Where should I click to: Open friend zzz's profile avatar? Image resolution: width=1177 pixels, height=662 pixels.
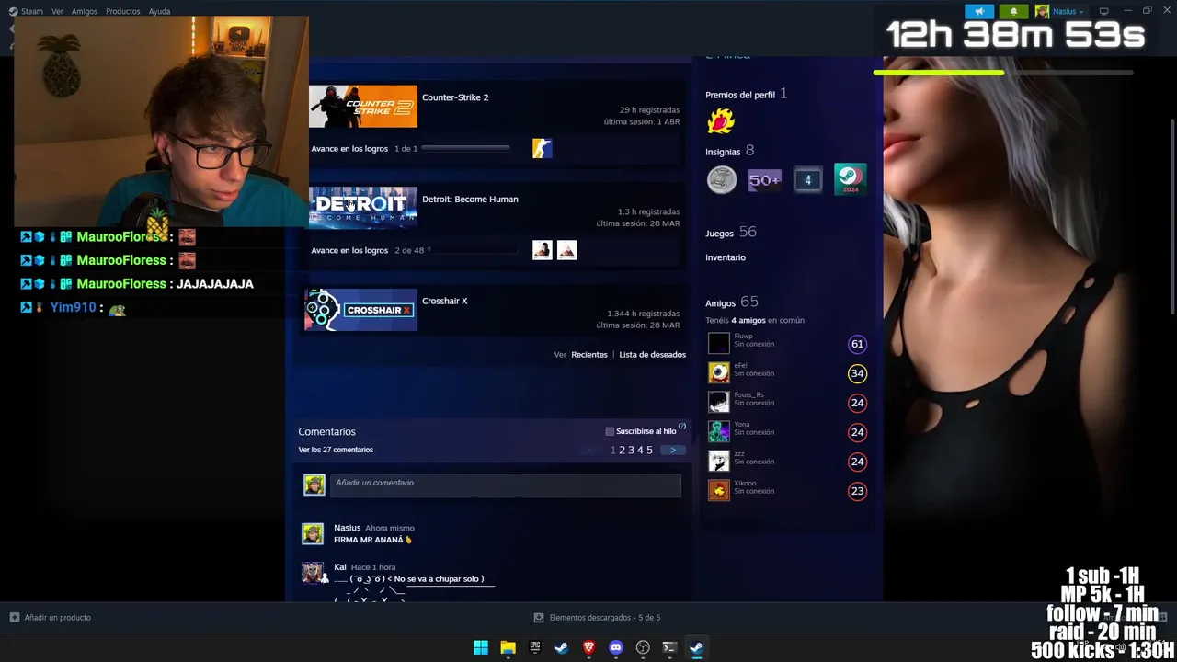coord(719,462)
